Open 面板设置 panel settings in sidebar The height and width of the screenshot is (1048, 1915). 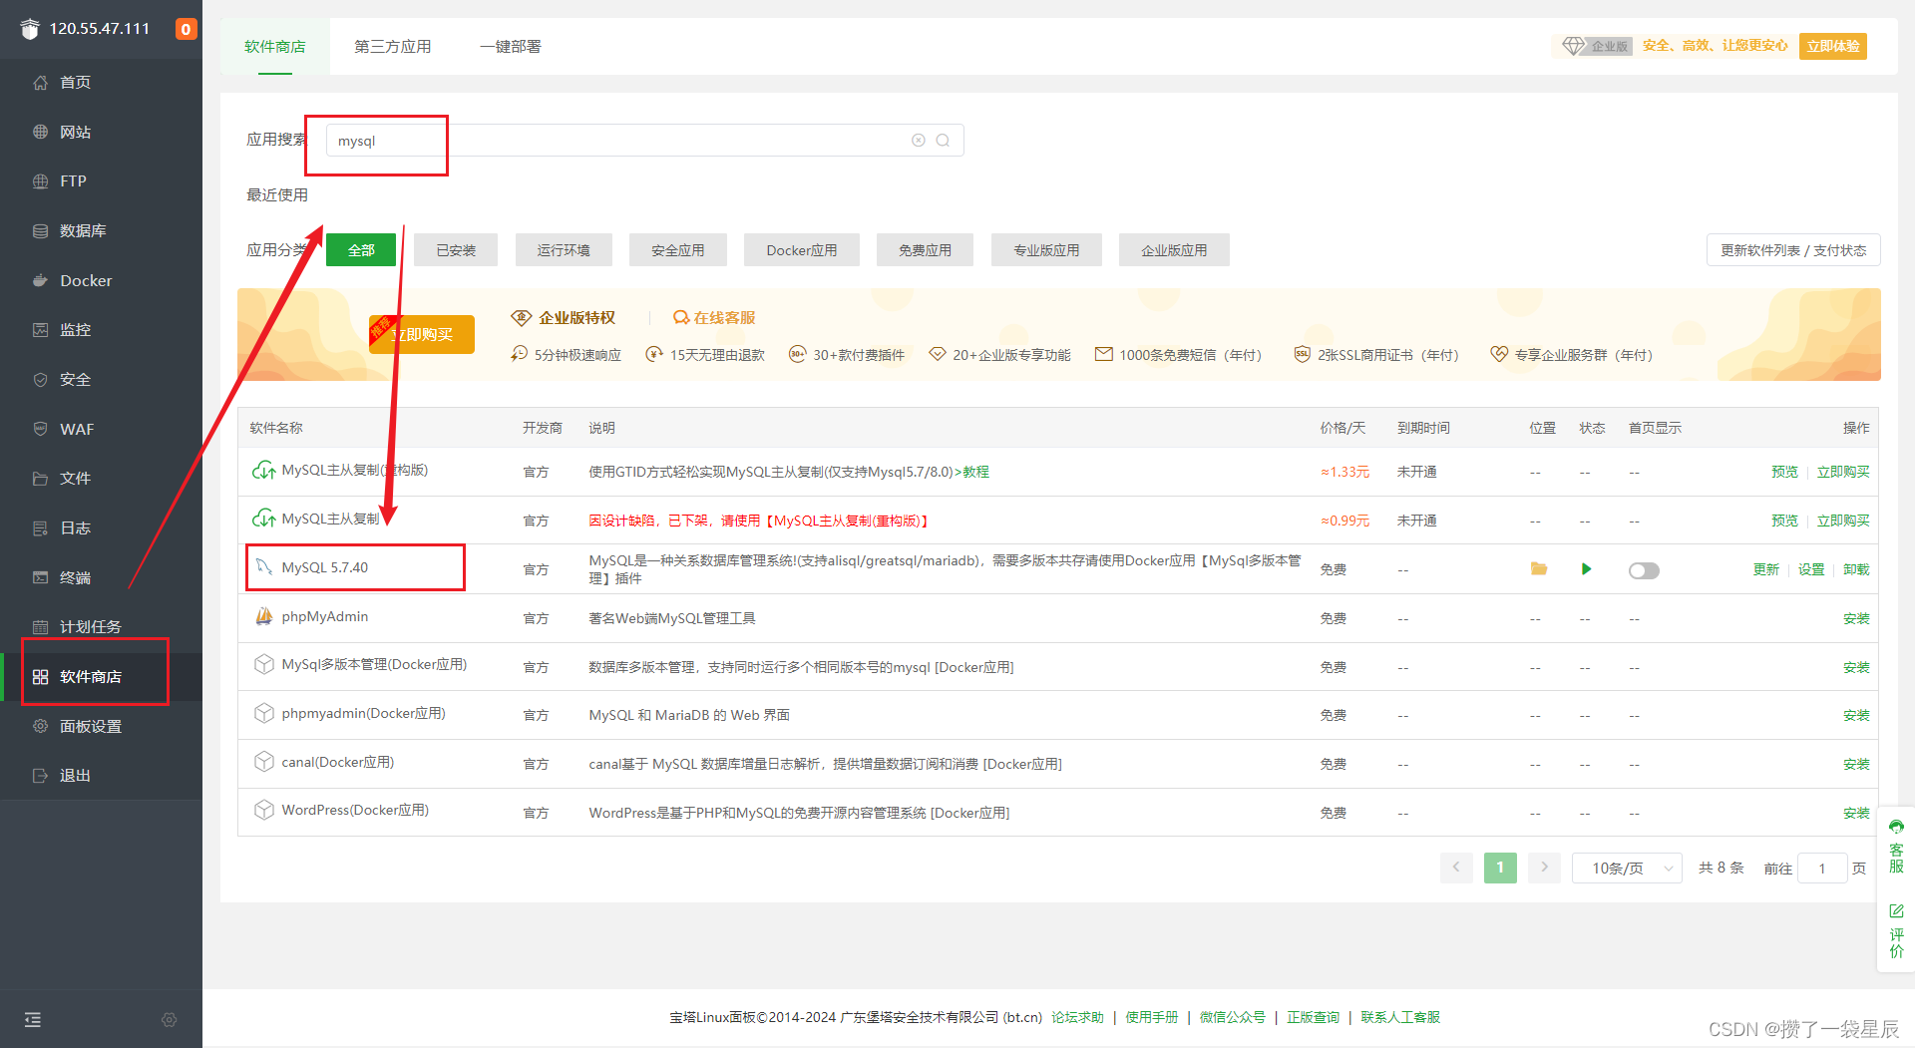pyautogui.click(x=90, y=726)
